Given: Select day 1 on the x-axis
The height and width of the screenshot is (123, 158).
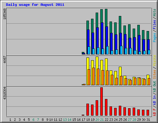Looking at the screenshot, I should [x=10, y=120].
